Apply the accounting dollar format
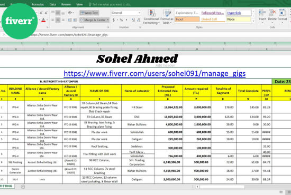Image resolution: width=291 pixels, height=195 pixels. click(114, 20)
